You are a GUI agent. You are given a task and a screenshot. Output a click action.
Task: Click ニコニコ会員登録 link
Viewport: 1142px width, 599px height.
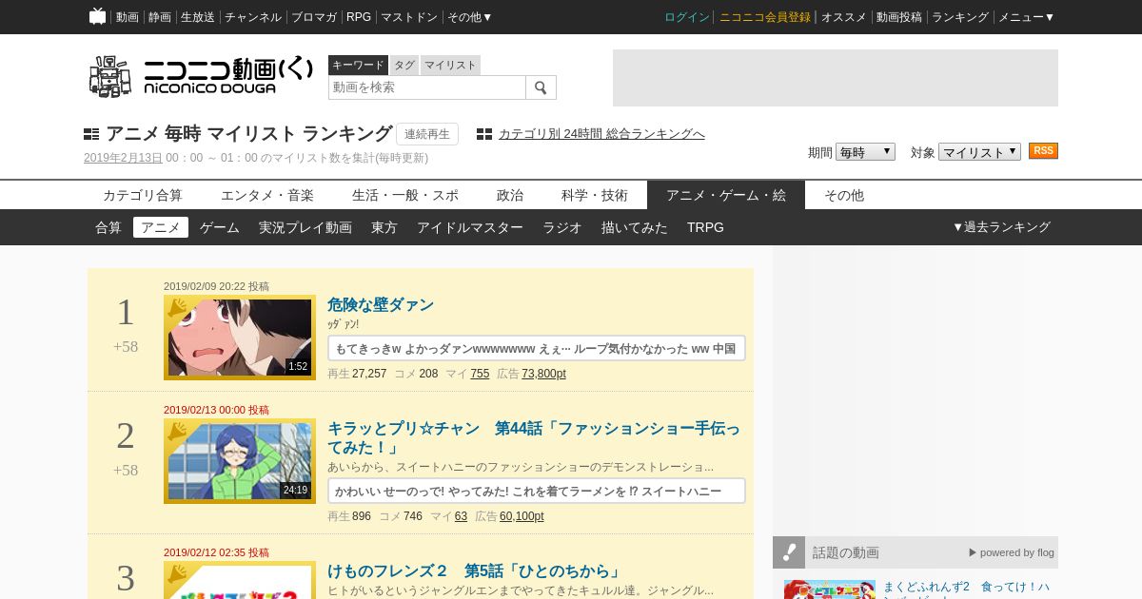(x=765, y=17)
